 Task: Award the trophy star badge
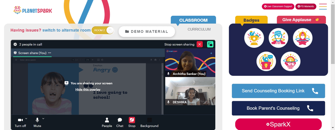tap(254, 38)
